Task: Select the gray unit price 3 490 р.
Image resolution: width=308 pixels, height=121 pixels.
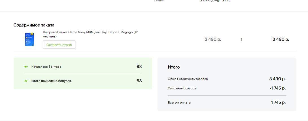Action: [x=213, y=39]
